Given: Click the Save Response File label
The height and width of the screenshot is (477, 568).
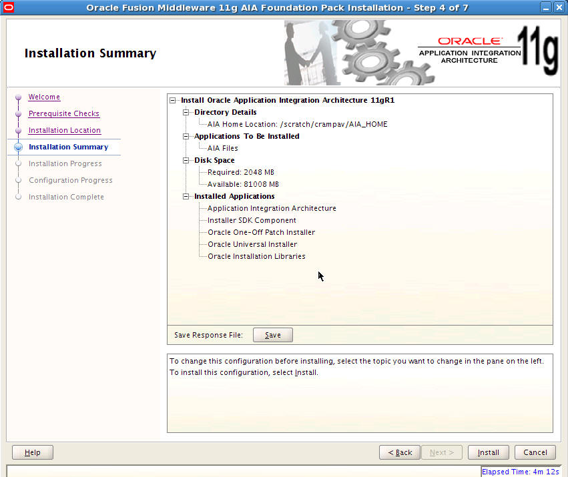Looking at the screenshot, I should point(208,335).
